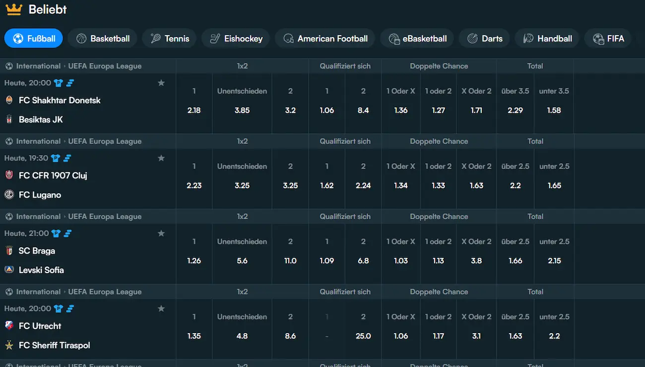Screen dimensions: 645x367
Task: Open UEFA Europa League link above Shakhtar match
Action: tap(105, 66)
